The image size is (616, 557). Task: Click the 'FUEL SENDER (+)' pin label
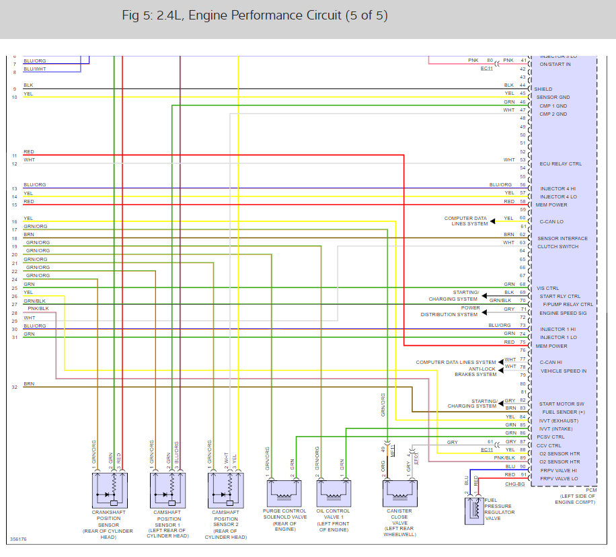(564, 412)
